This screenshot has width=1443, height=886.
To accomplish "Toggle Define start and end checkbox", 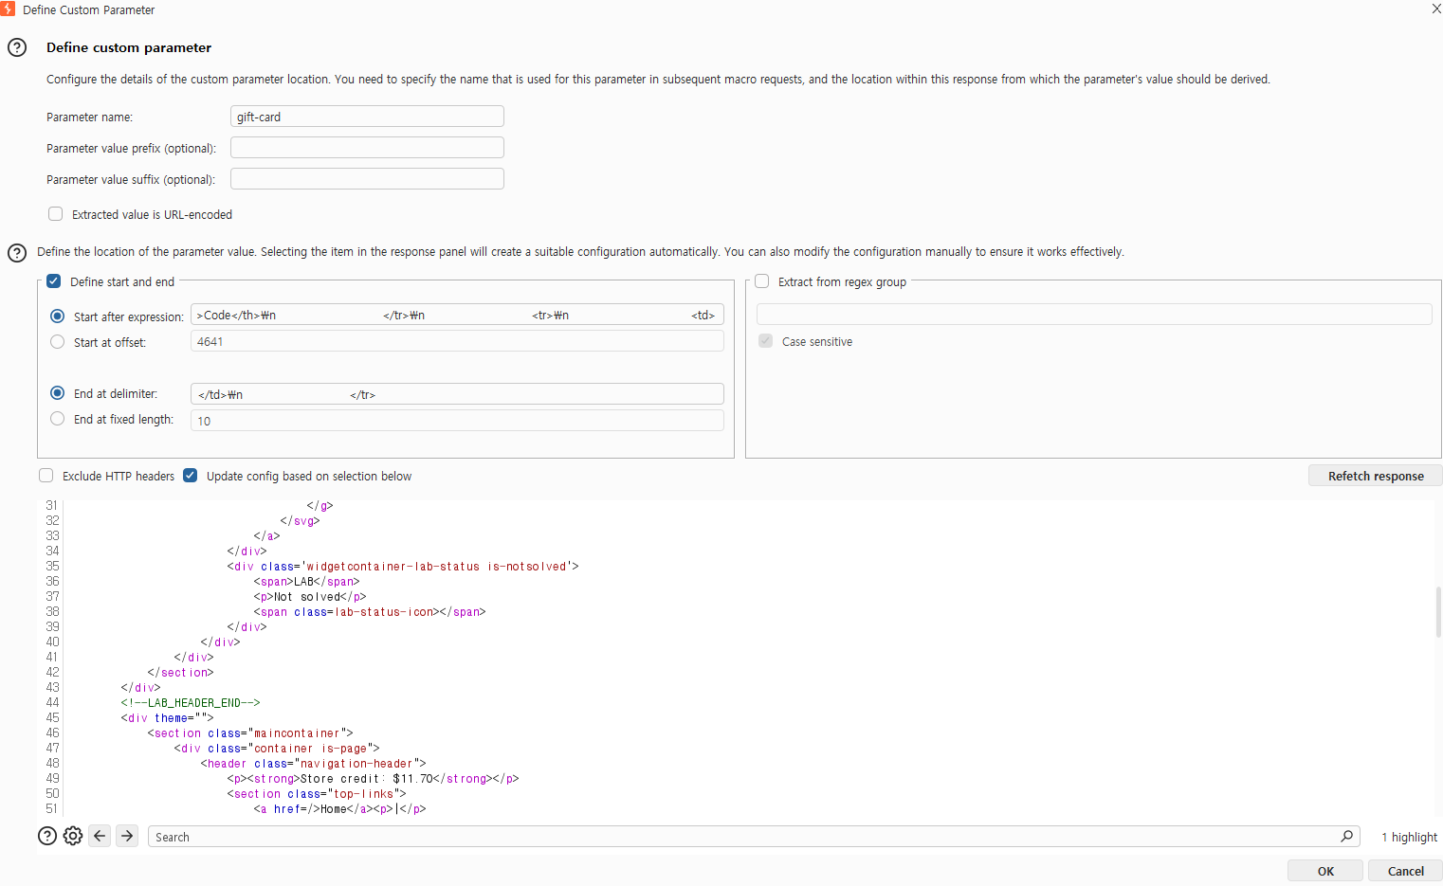I will click(x=54, y=281).
